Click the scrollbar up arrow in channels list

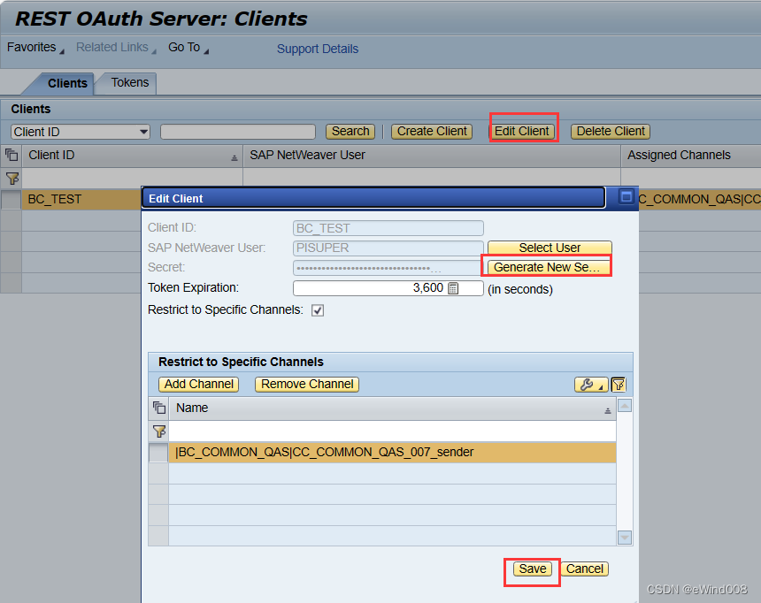(624, 405)
